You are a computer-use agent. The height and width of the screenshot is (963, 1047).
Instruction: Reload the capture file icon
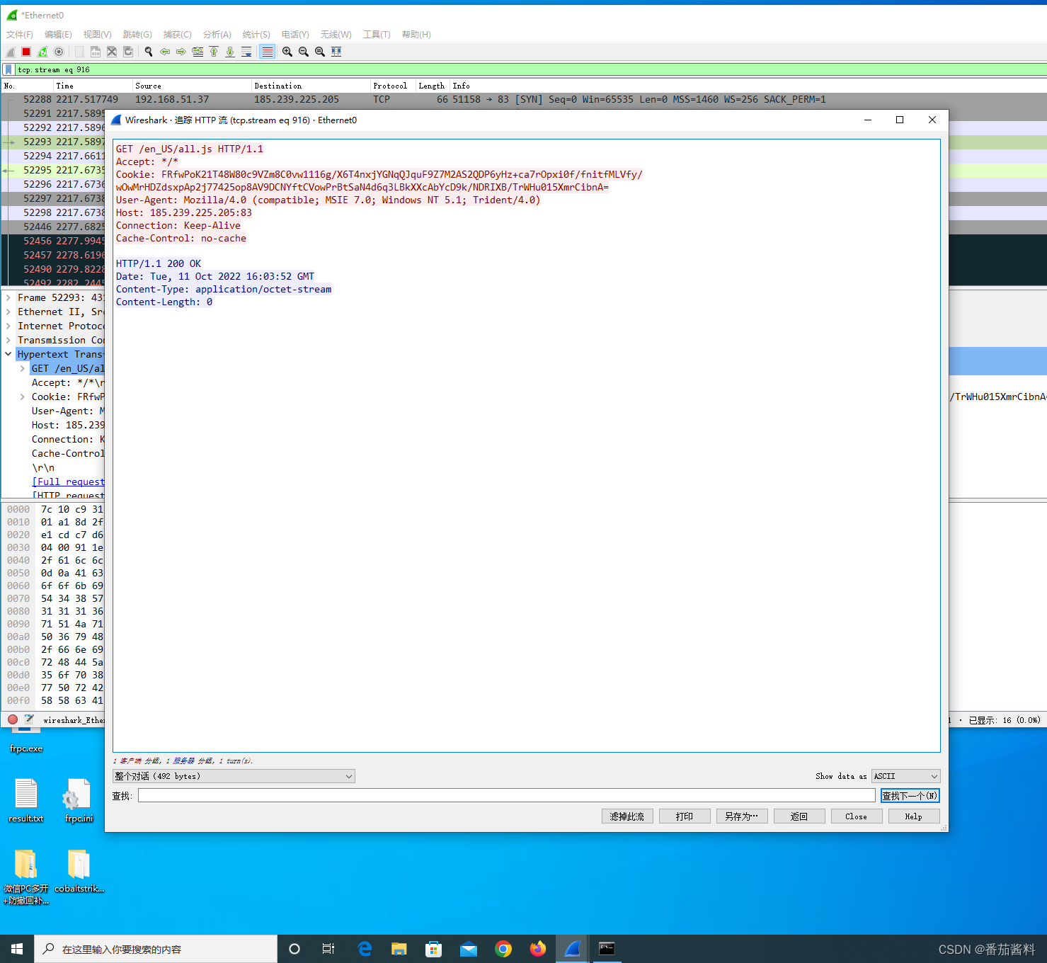[x=128, y=52]
